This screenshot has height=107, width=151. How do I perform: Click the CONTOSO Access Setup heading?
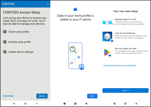click(x=21, y=12)
